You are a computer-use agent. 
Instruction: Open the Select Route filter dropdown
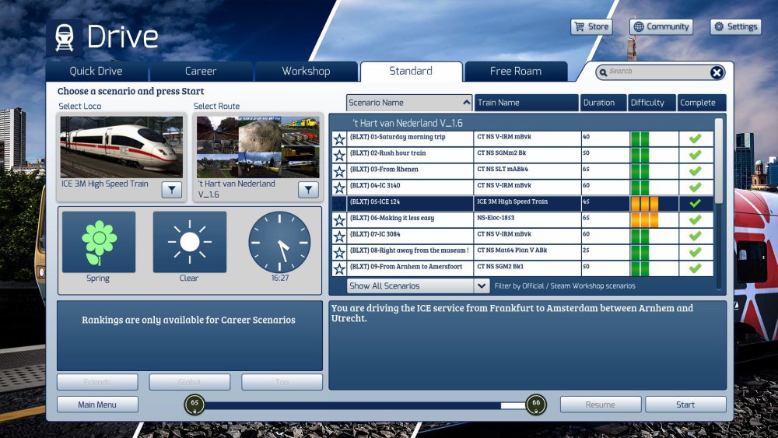pos(308,190)
